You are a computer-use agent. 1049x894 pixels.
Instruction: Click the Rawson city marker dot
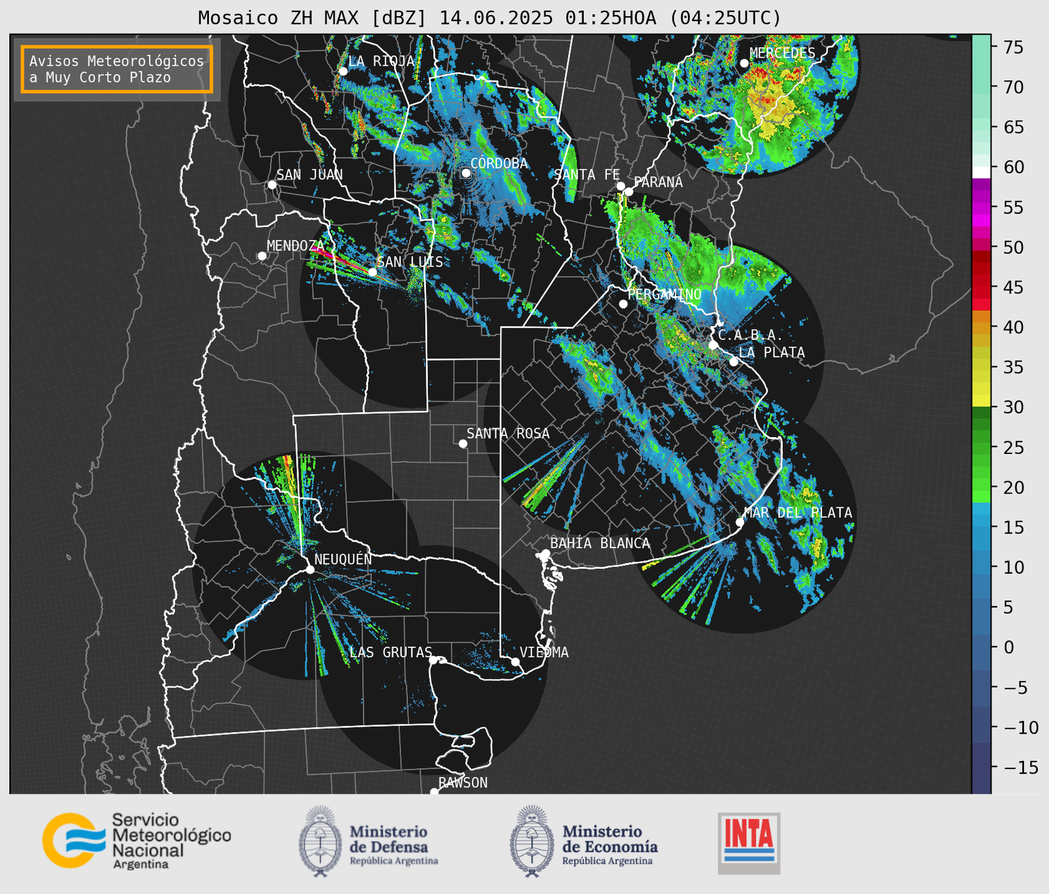434,791
